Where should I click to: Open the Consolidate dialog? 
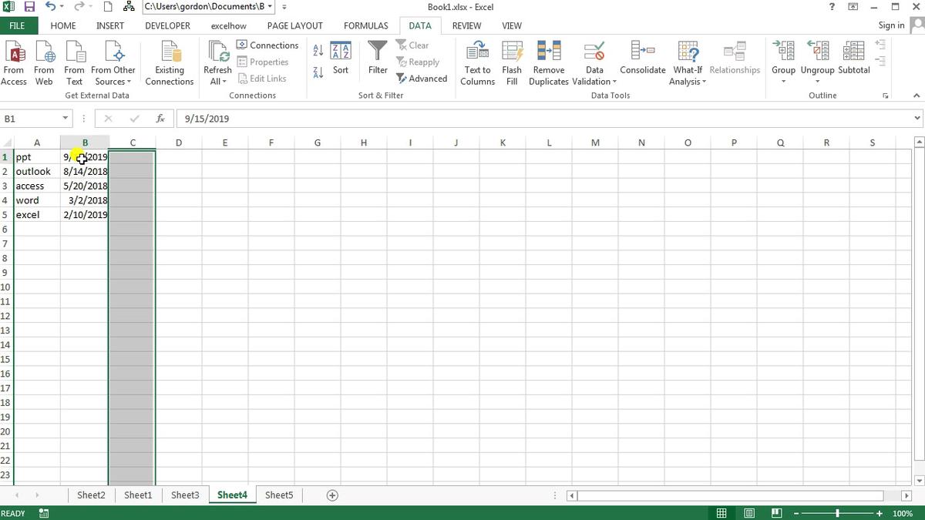pos(642,63)
